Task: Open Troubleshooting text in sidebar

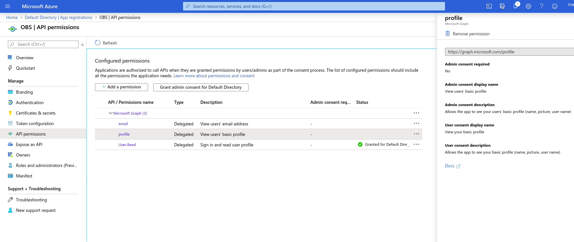Action: point(31,200)
